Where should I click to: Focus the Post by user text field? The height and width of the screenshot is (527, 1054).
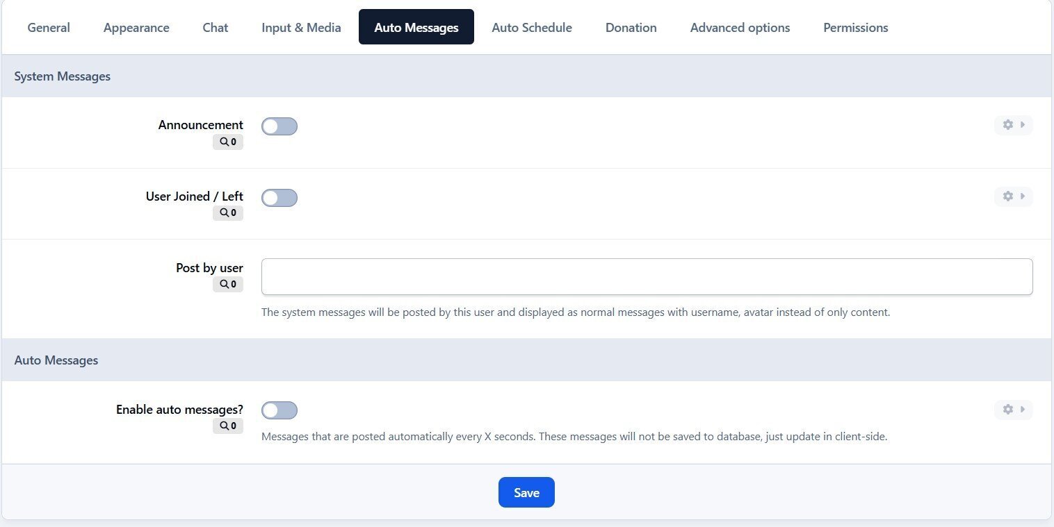(x=647, y=277)
